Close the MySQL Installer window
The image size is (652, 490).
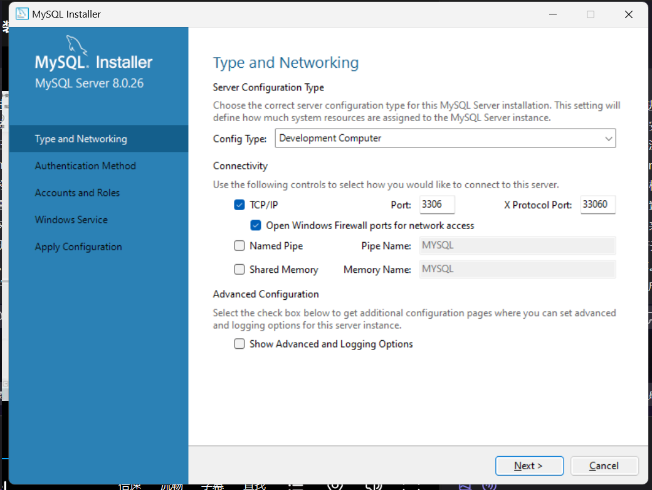628,14
